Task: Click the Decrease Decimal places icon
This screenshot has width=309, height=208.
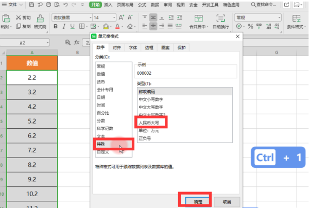Action: (x=277, y=26)
